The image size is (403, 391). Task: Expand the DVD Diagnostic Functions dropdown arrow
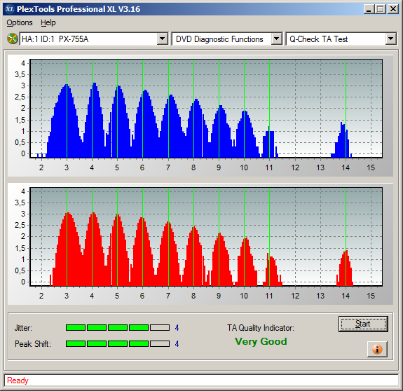(277, 39)
